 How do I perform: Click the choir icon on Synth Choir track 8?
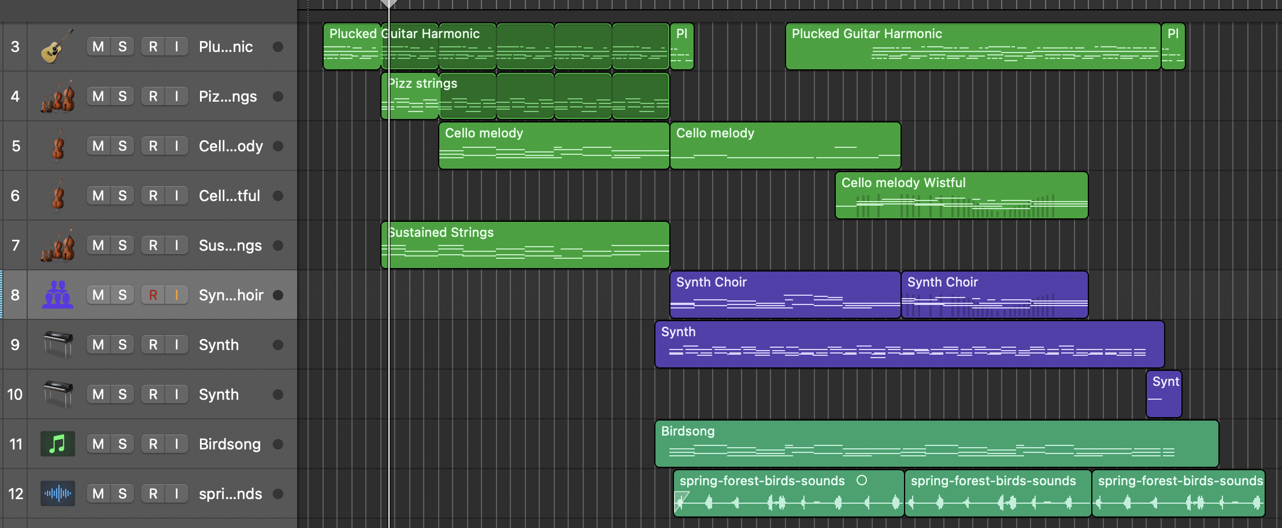pos(57,295)
